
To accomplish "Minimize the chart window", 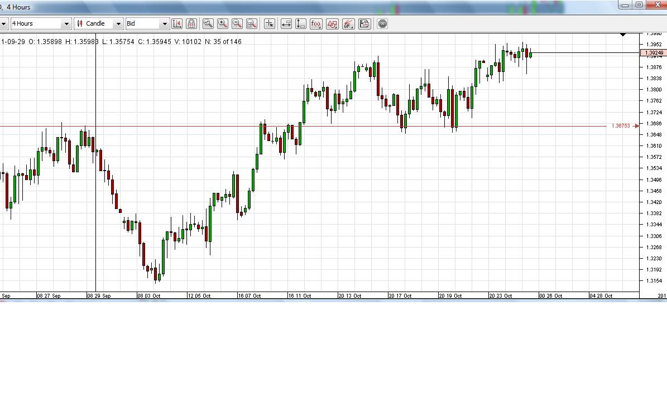I will coord(625,4).
